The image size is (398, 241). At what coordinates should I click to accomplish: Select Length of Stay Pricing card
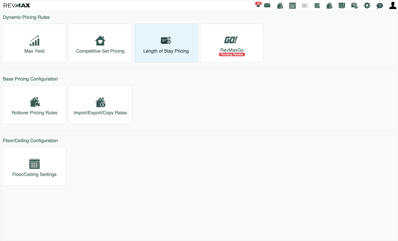point(166,43)
